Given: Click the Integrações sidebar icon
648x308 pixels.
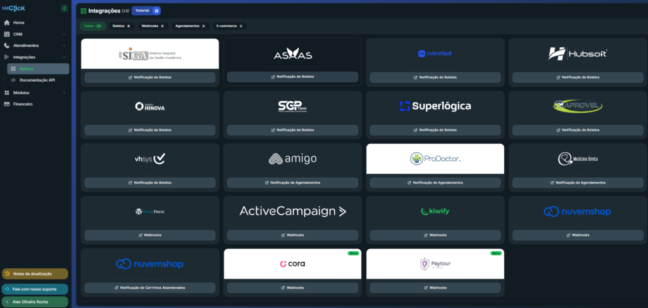Looking at the screenshot, I should pos(6,57).
